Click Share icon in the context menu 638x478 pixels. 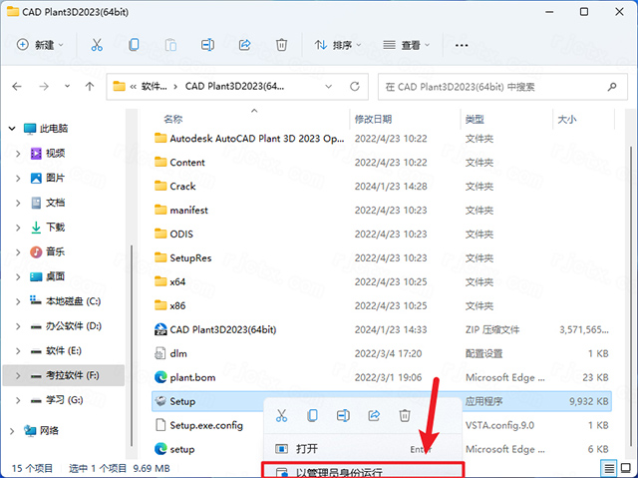coord(374,416)
